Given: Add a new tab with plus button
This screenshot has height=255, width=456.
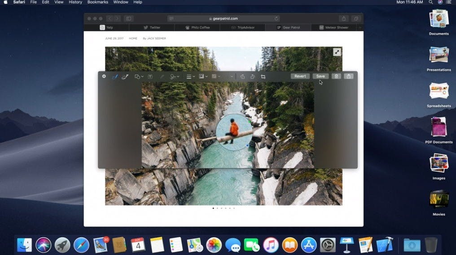Looking at the screenshot, I should tap(360, 28).
